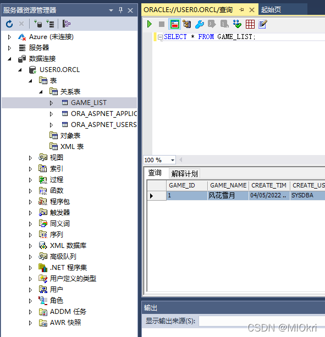Expand the 用户 node

tap(30, 290)
